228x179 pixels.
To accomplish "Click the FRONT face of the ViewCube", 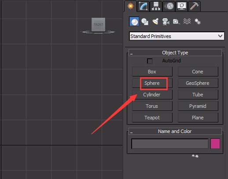I will (x=98, y=24).
